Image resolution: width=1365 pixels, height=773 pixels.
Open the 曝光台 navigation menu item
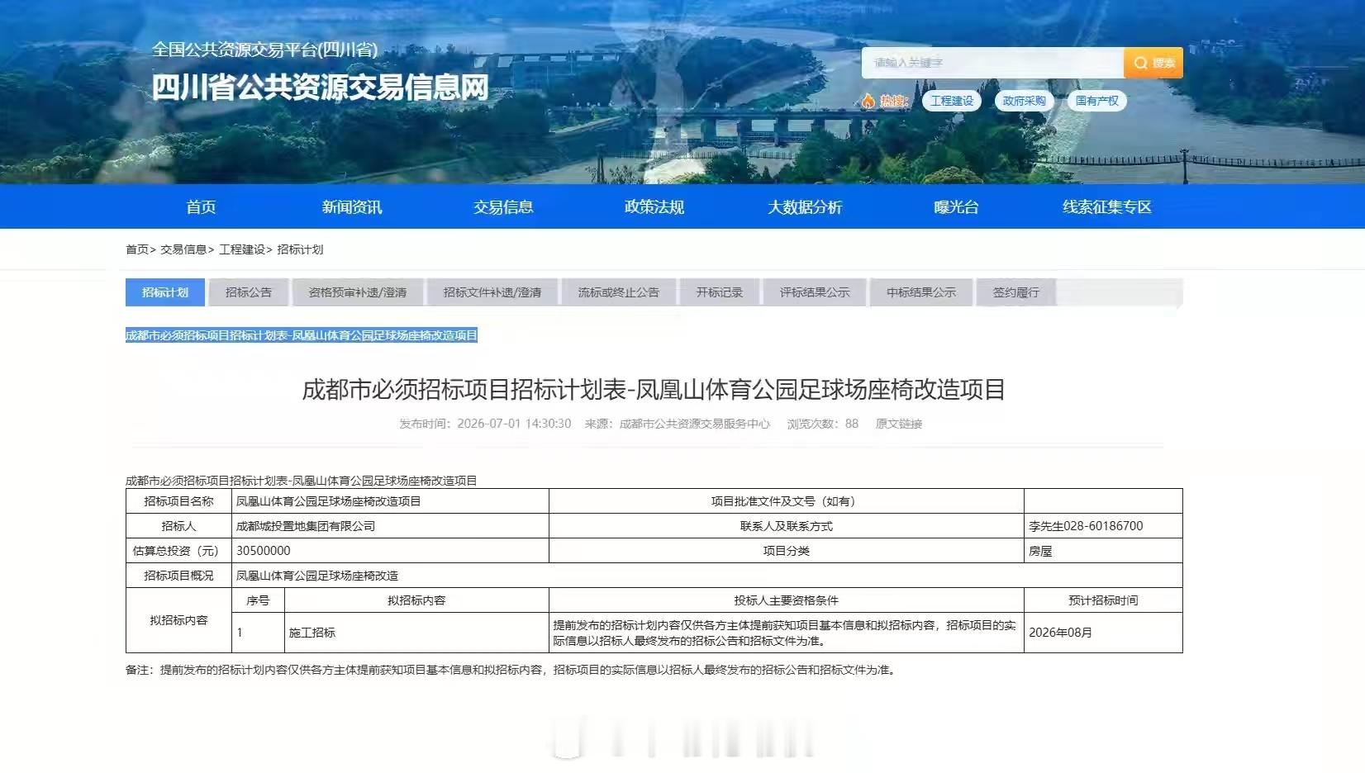[956, 206]
